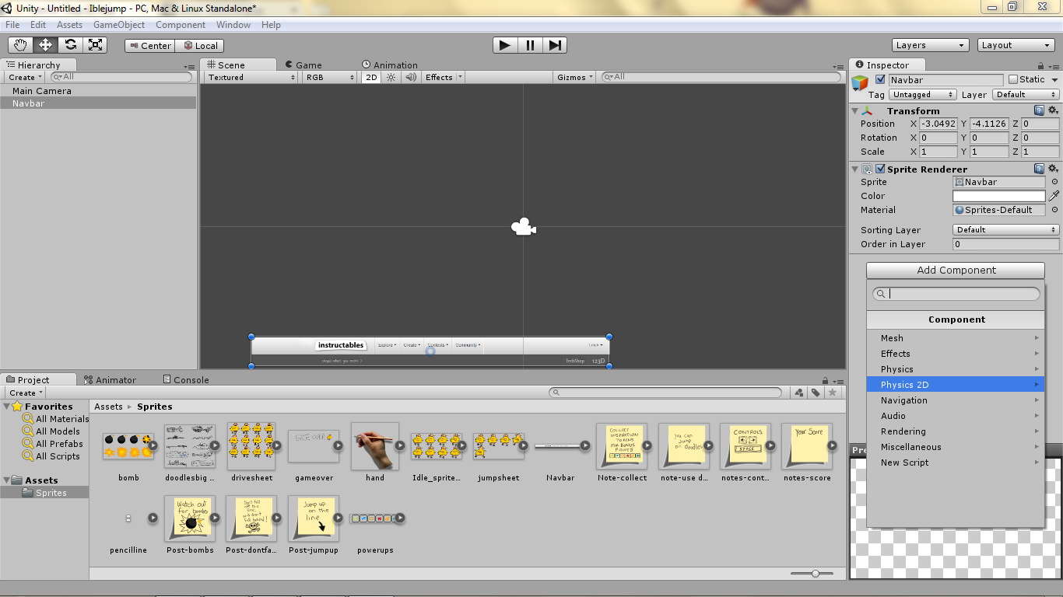Lock the Project panel
The width and height of the screenshot is (1063, 597).
[x=826, y=381]
